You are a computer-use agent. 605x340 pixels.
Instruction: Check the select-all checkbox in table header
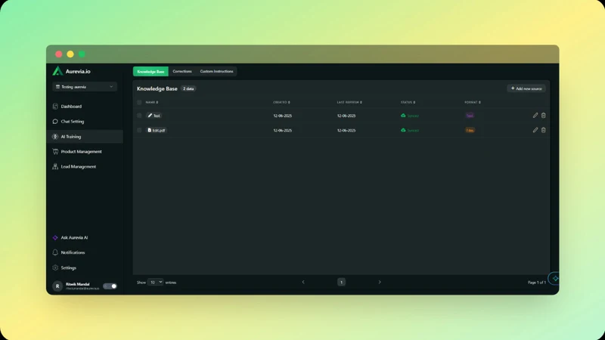click(x=139, y=102)
